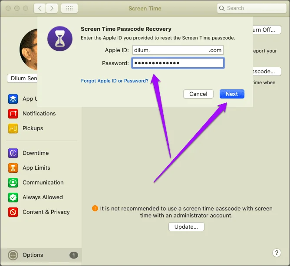
Task: Select Communication in the sidebar
Action: pyautogui.click(x=43, y=183)
